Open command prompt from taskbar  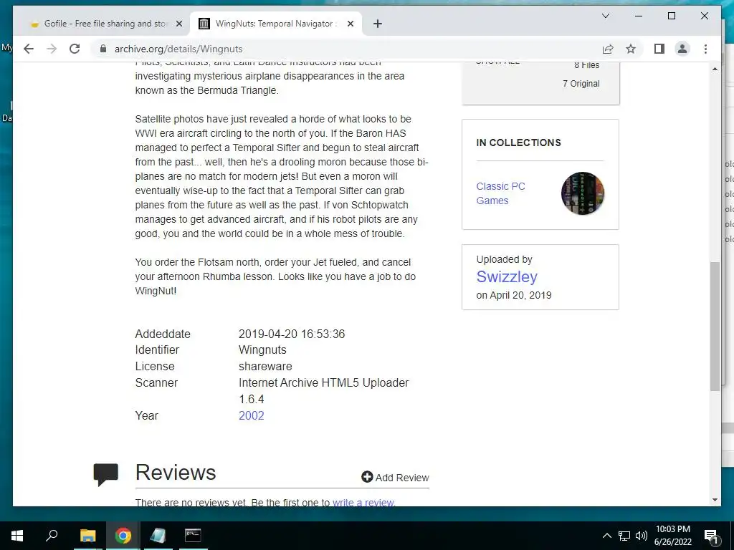tap(193, 536)
